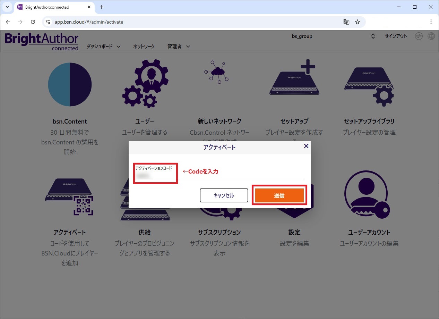The image size is (439, 319).
Task: Click the browser translate page icon
Action: 346,22
